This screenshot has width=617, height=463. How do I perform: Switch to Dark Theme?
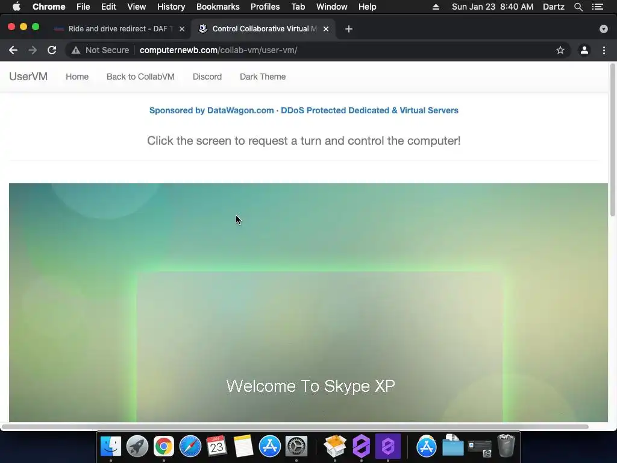263,77
